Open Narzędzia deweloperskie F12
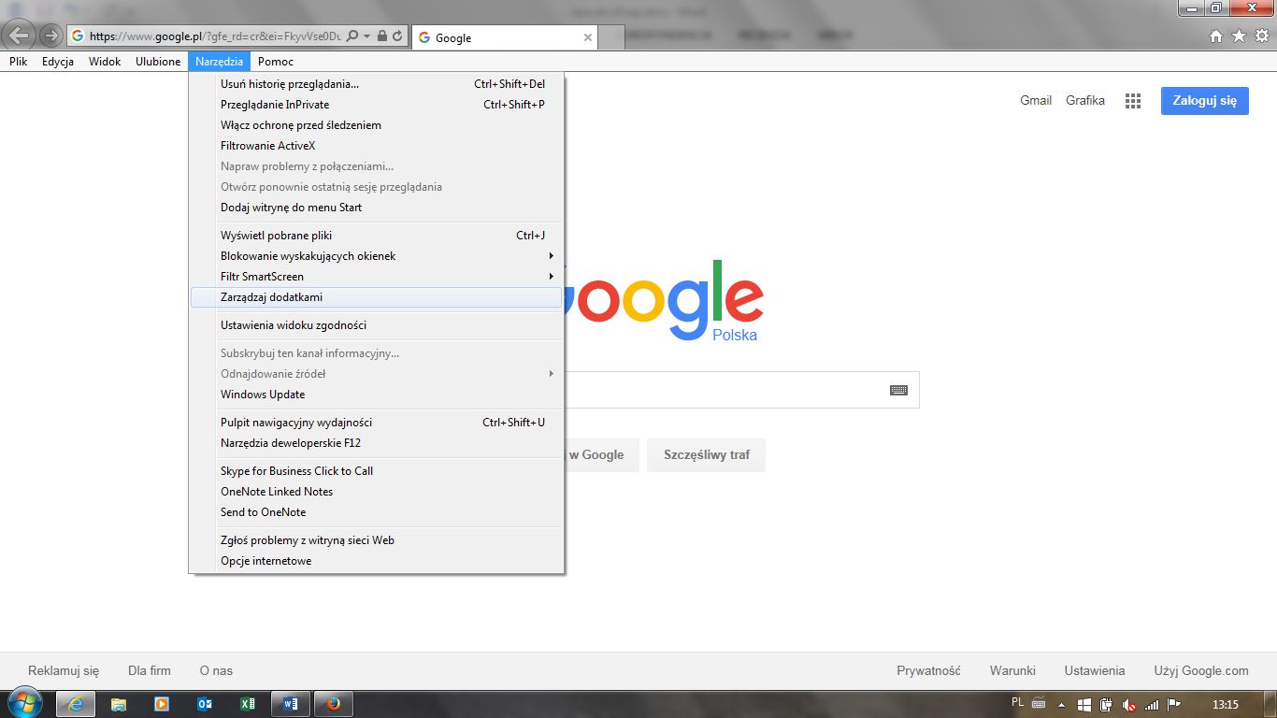 tap(376, 443)
